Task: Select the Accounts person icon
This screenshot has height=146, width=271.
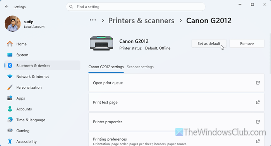Action: click(x=10, y=109)
